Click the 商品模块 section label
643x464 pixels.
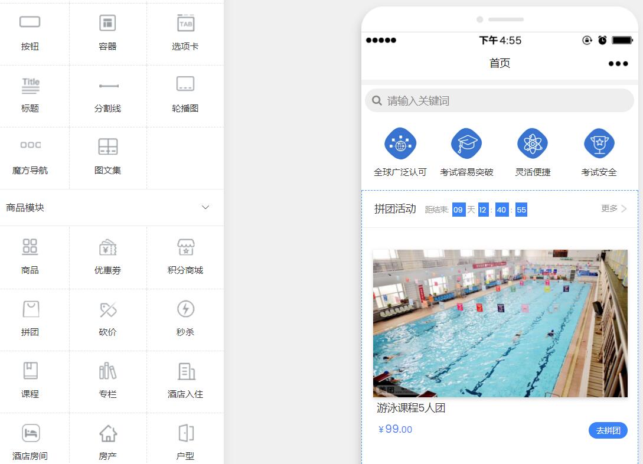pyautogui.click(x=25, y=208)
